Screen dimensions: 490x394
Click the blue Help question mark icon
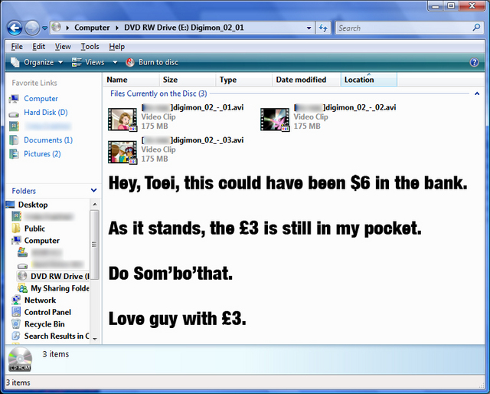tap(474, 62)
